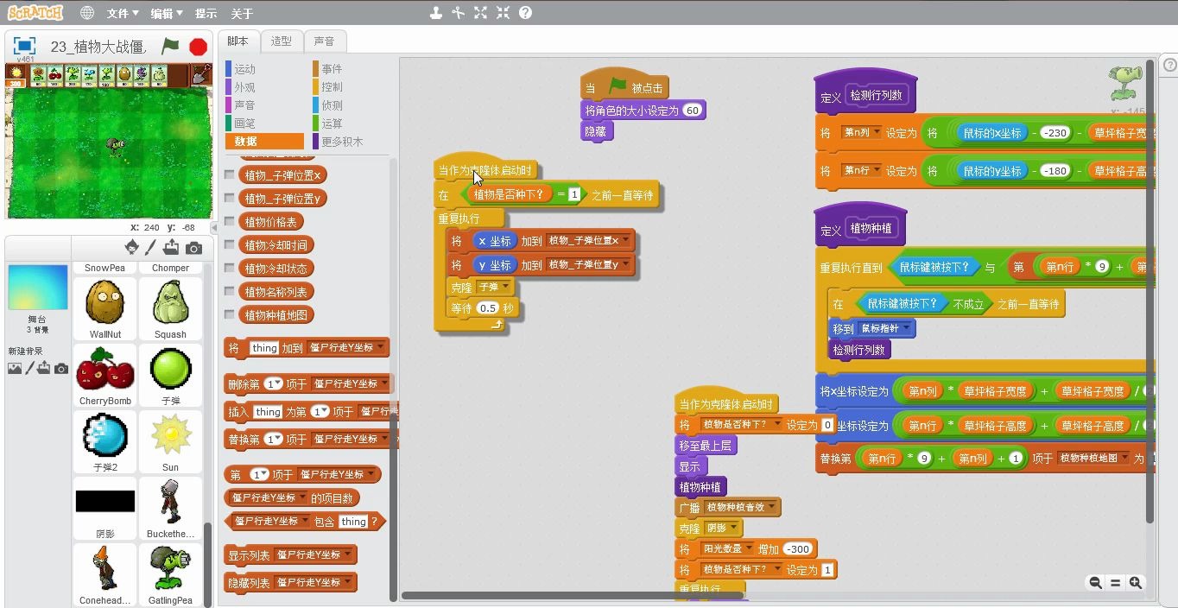The height and width of the screenshot is (608, 1178).
Task: Zoom out the scripts area
Action: click(x=1095, y=583)
